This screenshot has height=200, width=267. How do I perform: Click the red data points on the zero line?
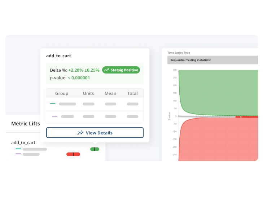(x=246, y=117)
